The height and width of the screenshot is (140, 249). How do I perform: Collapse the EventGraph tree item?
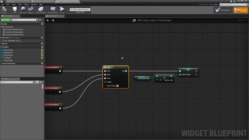1,27
